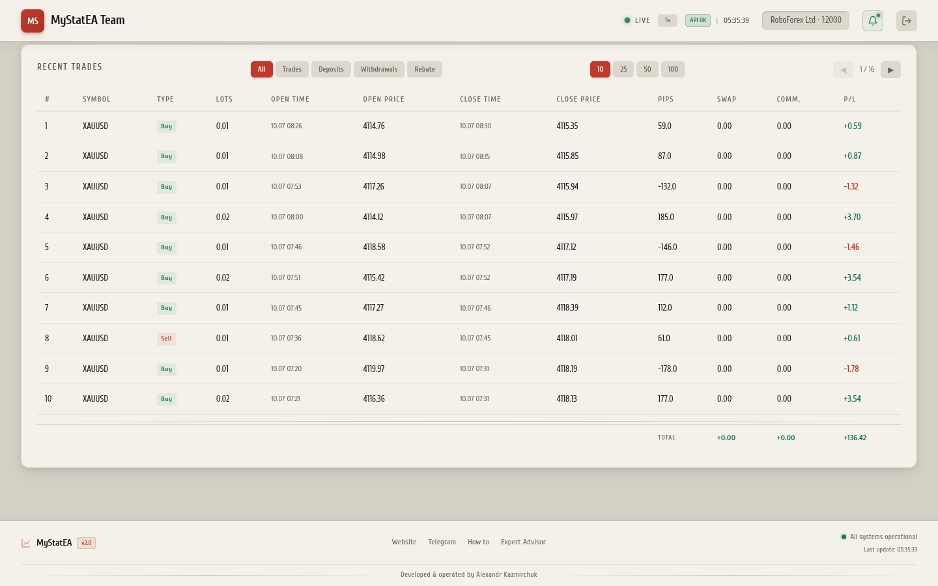
Task: Click total P/L +136.42
Action: (x=855, y=438)
